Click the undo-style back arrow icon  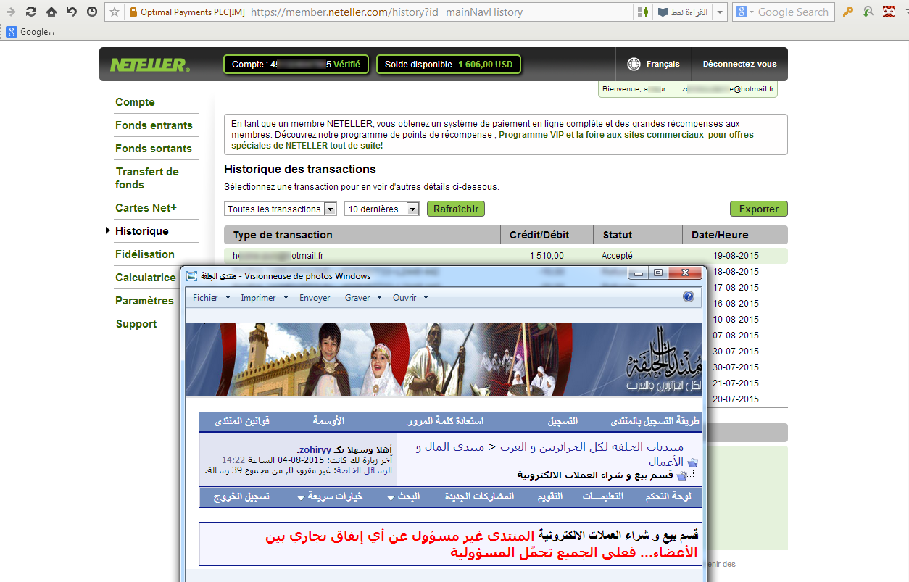point(71,12)
